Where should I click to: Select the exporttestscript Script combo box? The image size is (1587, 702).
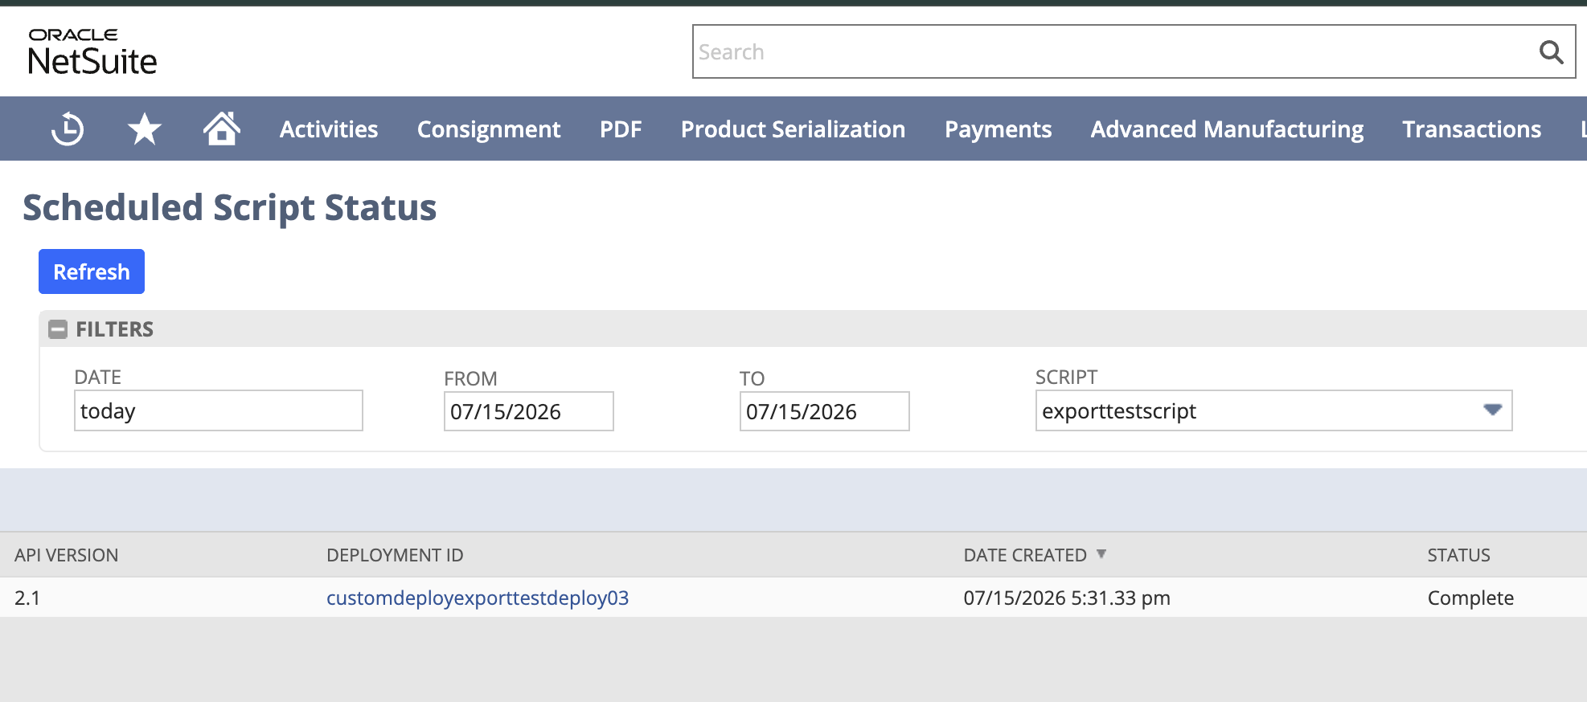tap(1274, 410)
